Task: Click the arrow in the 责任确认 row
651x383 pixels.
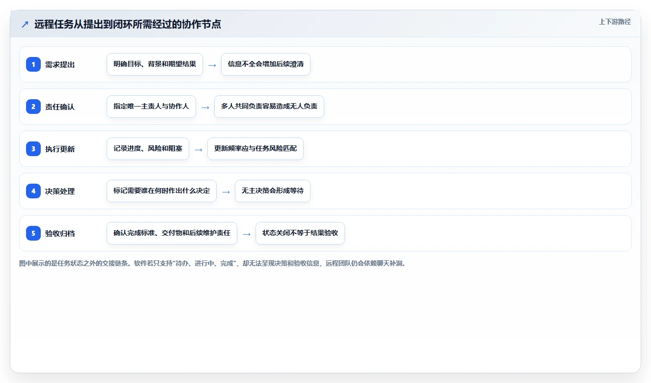Action: pyautogui.click(x=205, y=107)
